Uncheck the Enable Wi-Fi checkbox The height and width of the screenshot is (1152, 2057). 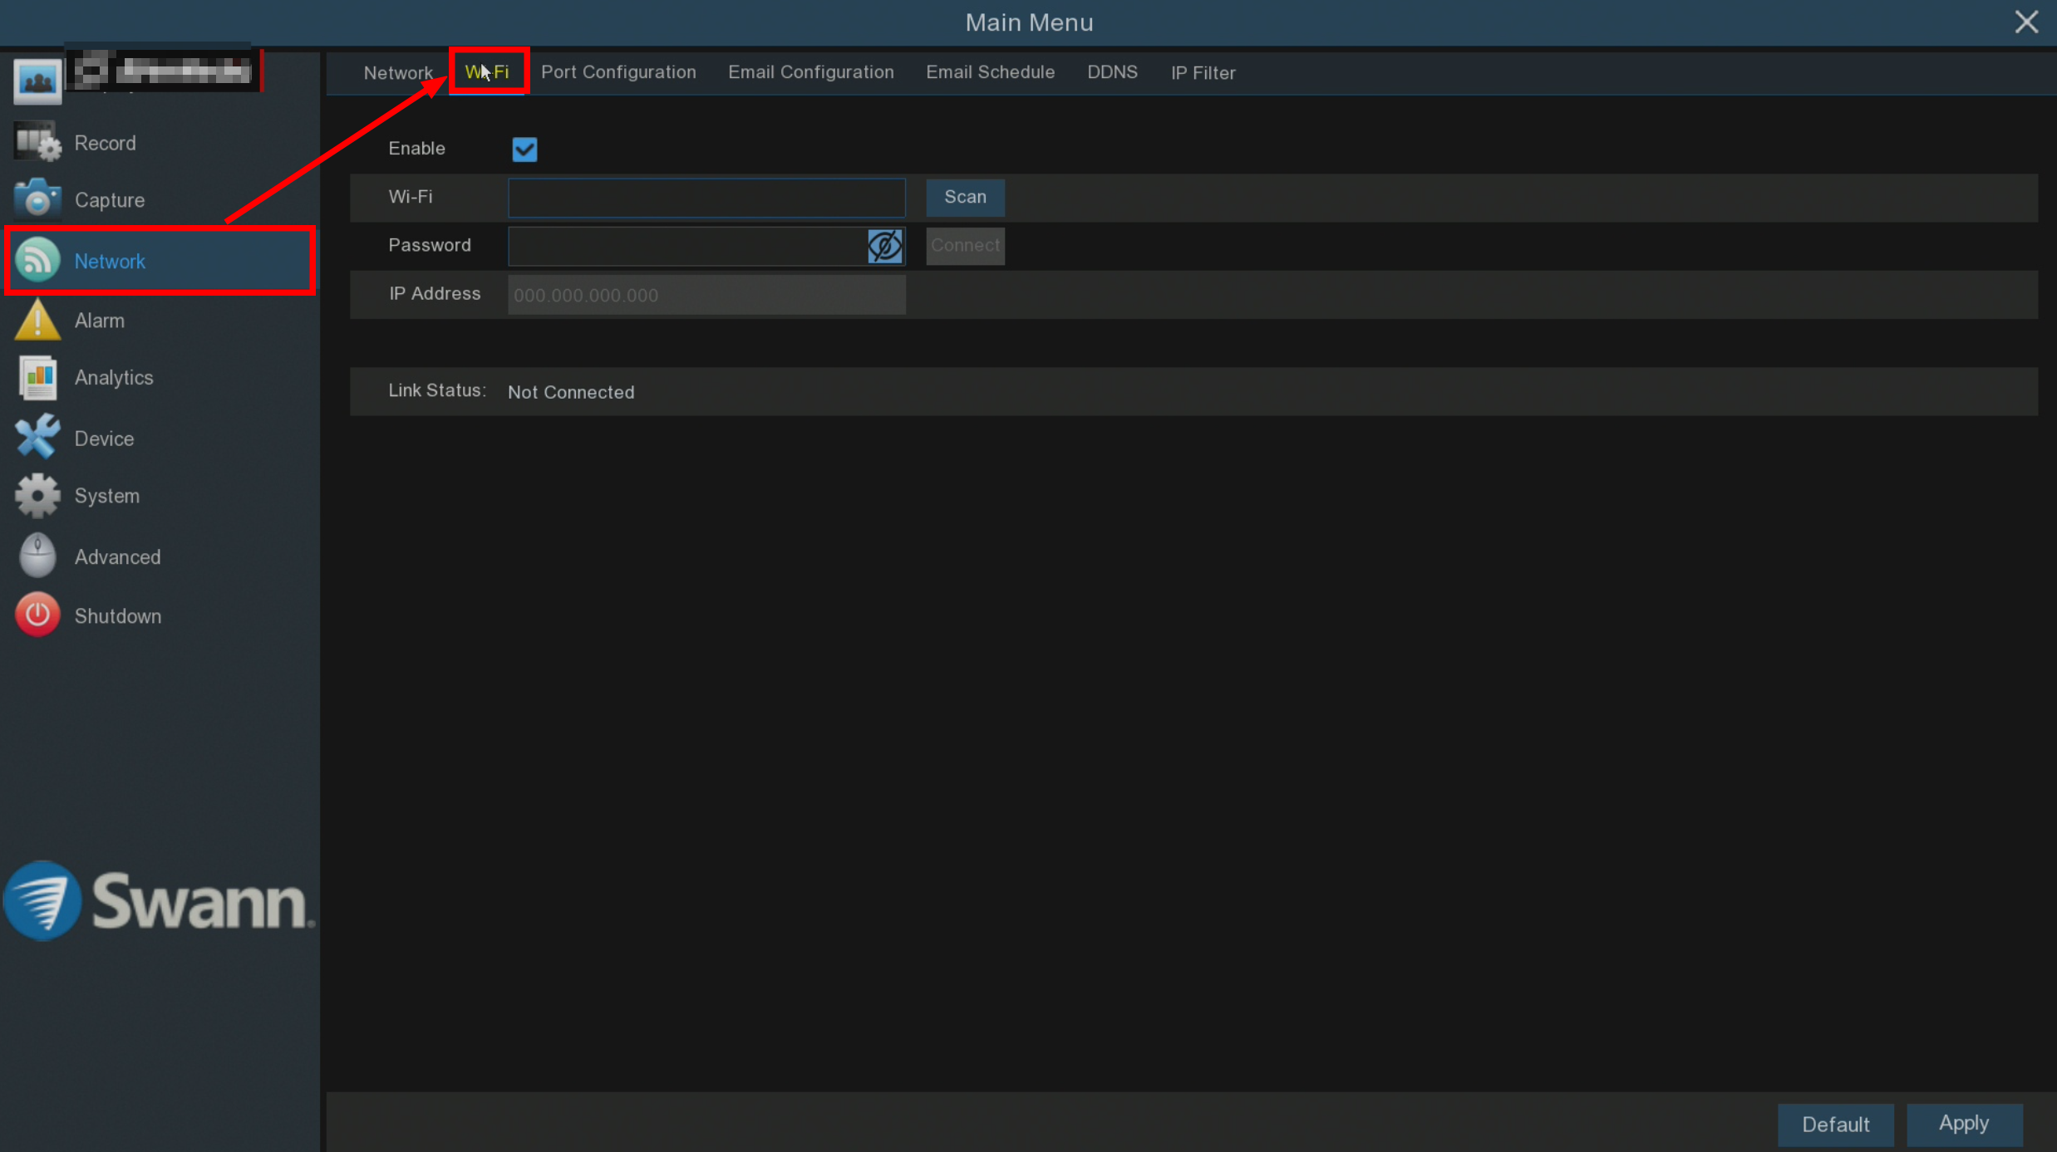click(x=524, y=150)
